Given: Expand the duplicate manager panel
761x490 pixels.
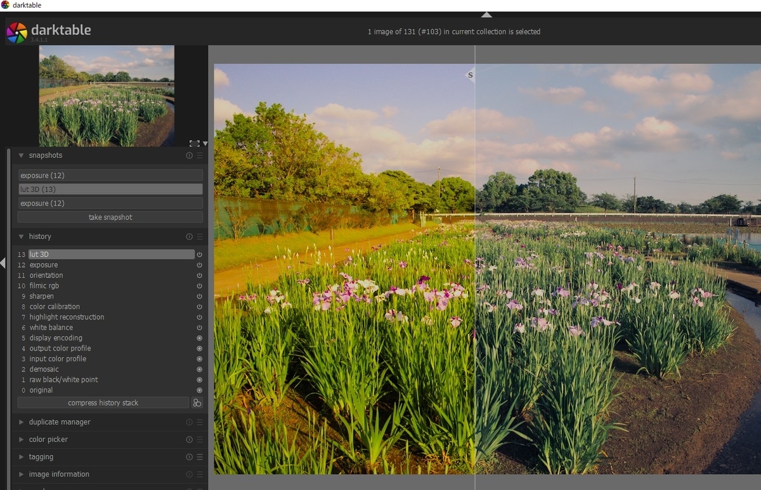Looking at the screenshot, I should click(21, 422).
